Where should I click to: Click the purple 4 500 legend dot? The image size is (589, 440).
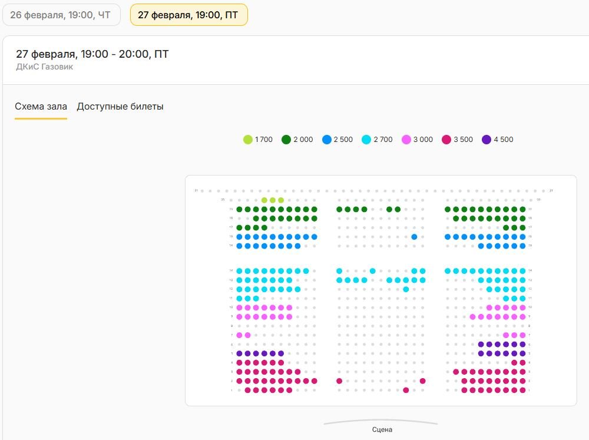pos(487,140)
